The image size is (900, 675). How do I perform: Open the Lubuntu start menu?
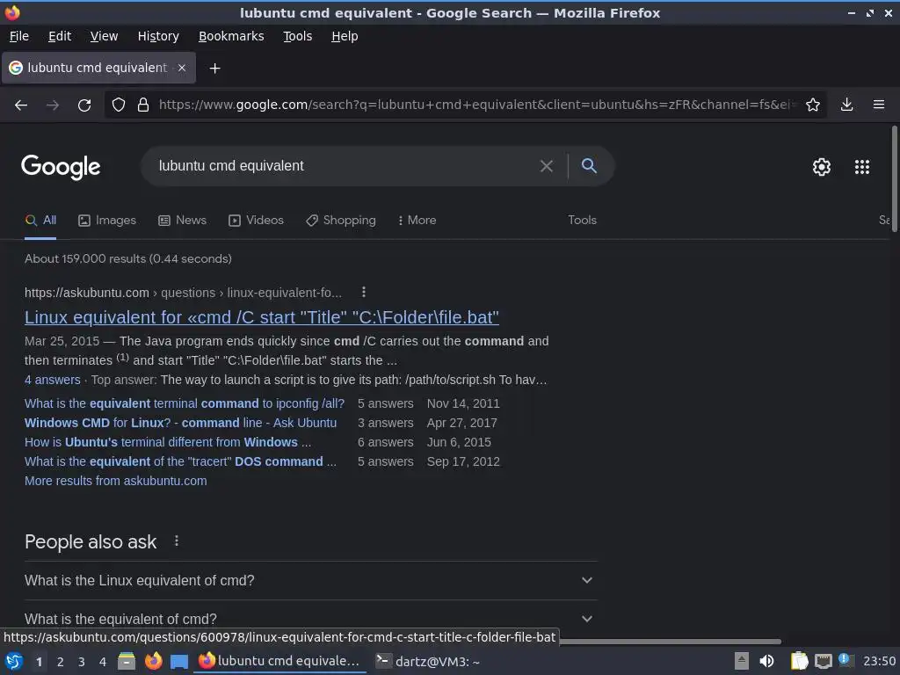(14, 661)
